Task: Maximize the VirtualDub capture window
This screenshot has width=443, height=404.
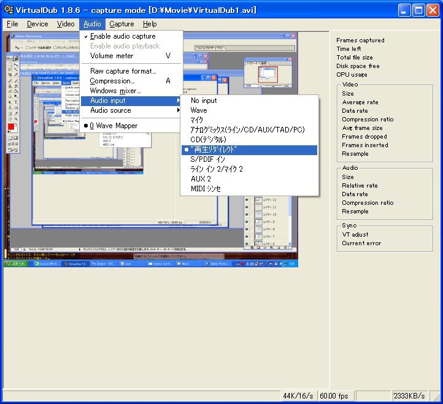Action: point(418,10)
